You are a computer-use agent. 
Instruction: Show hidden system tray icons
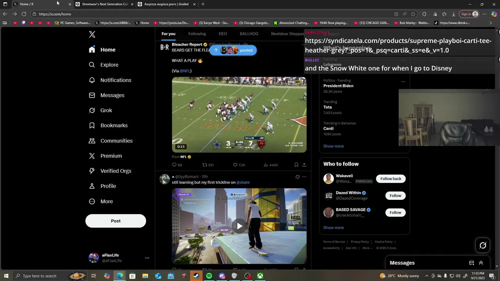pos(427,276)
